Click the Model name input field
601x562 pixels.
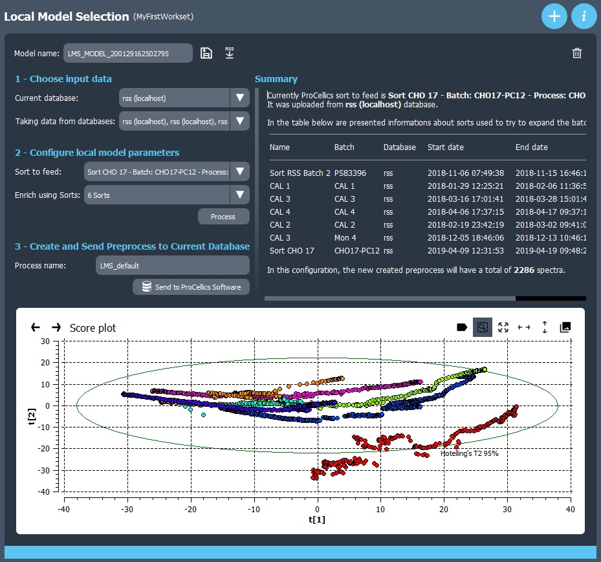click(127, 54)
